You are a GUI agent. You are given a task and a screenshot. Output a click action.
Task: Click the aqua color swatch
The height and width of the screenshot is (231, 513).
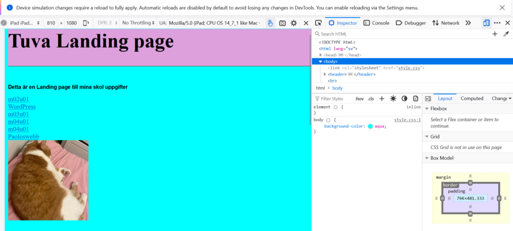(370, 126)
